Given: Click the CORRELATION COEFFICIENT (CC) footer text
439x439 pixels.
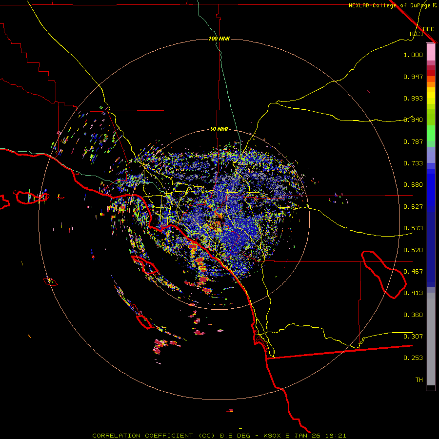Looking at the screenshot, I should (154, 436).
